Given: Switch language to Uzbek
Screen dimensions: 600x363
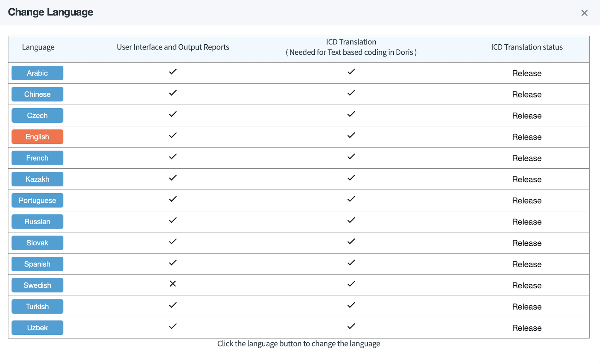Looking at the screenshot, I should [37, 327].
